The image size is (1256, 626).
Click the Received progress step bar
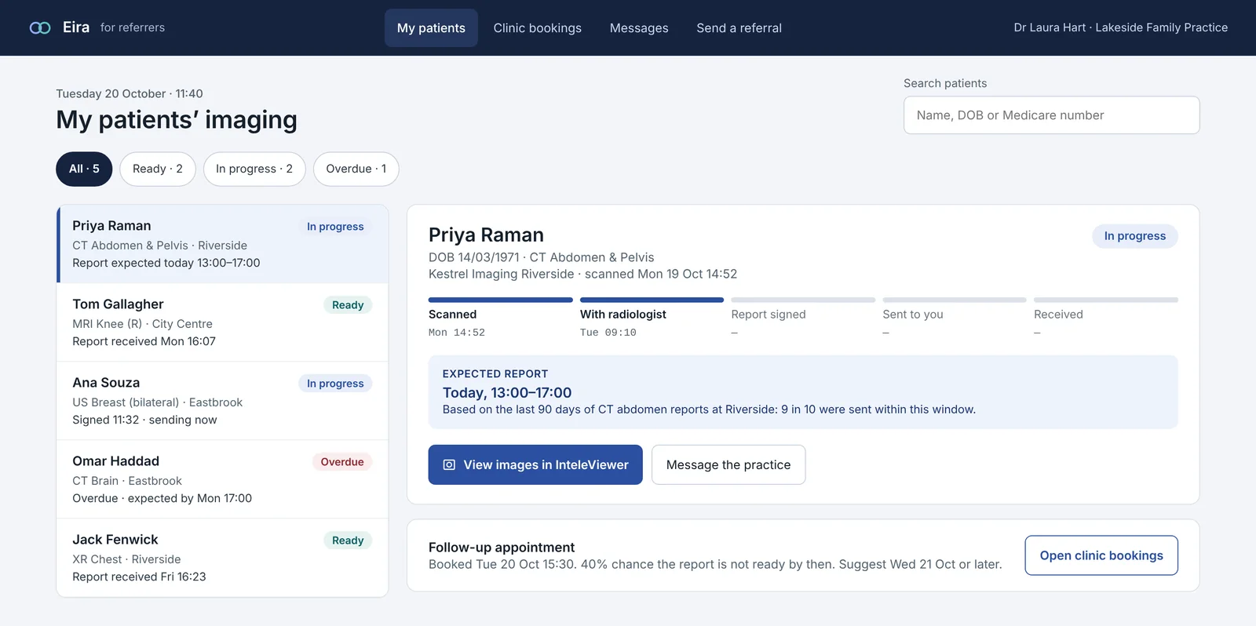1106,300
